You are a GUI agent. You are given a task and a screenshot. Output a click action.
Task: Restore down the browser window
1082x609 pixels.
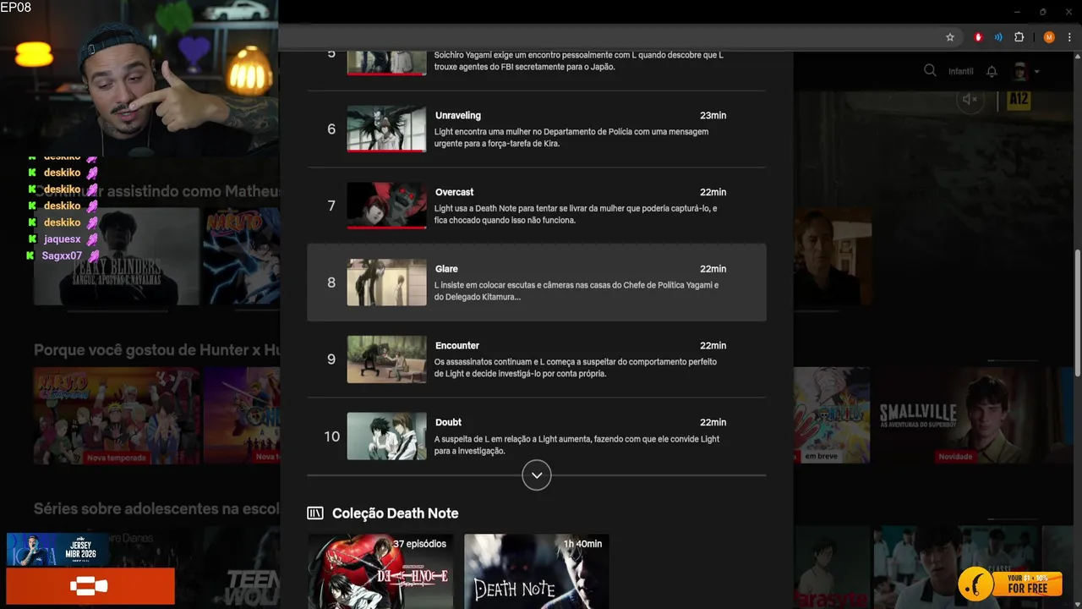(x=1042, y=12)
